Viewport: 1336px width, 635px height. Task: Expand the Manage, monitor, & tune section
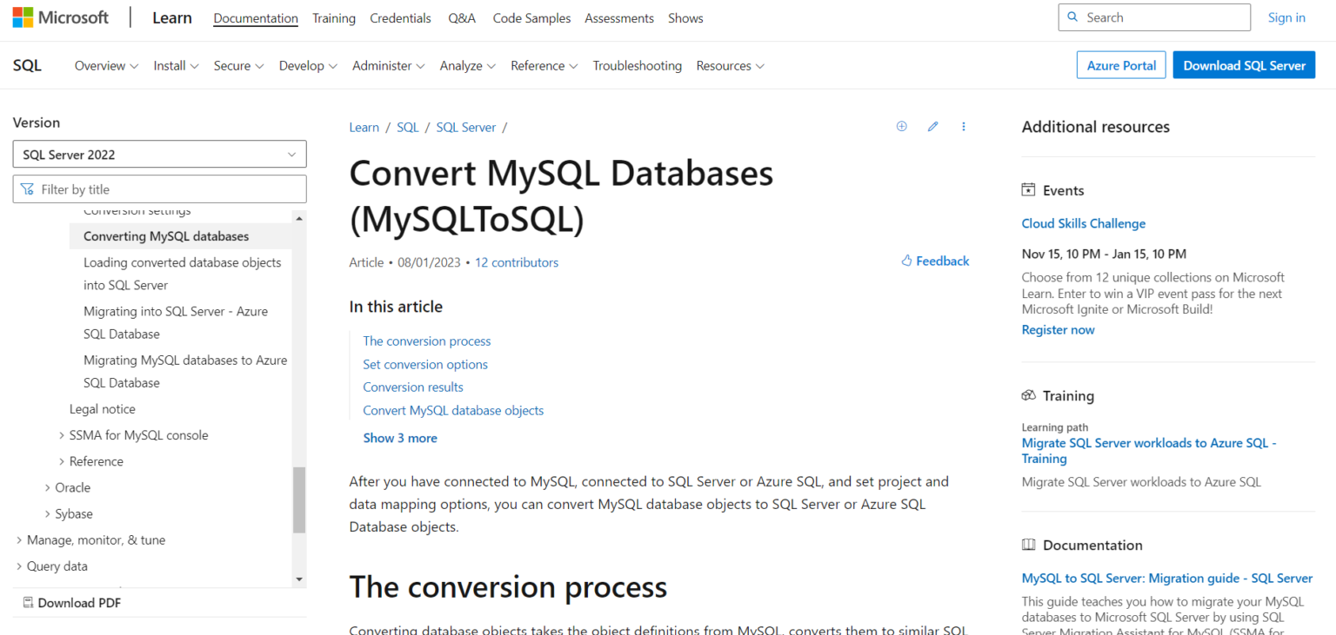tap(19, 539)
